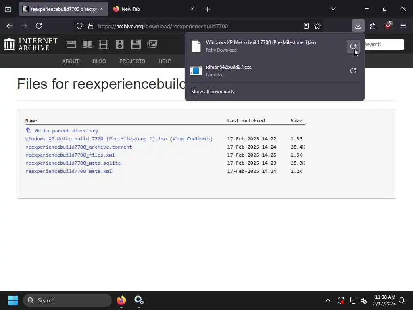
Task: Open the Settings gear taskbar app
Action: point(139,300)
